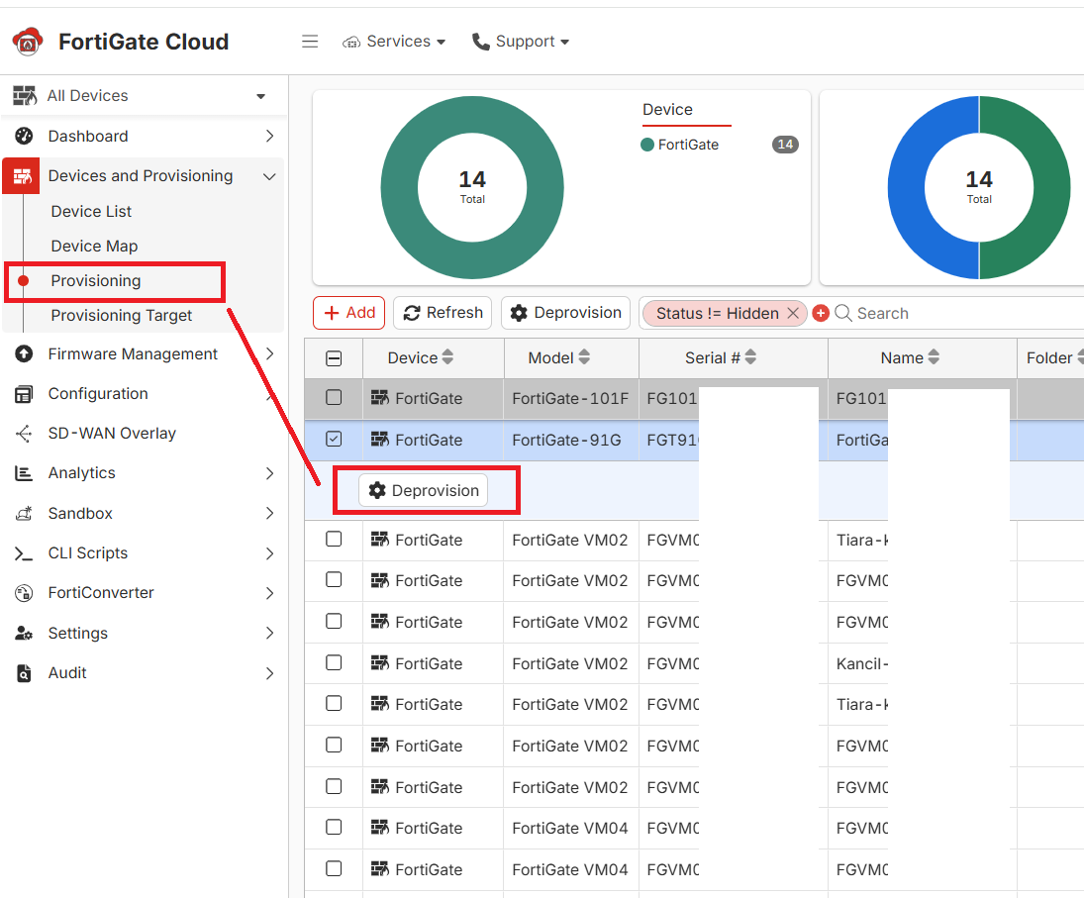Sort by Device column
Image resolution: width=1084 pixels, height=898 pixels.
pyautogui.click(x=421, y=357)
